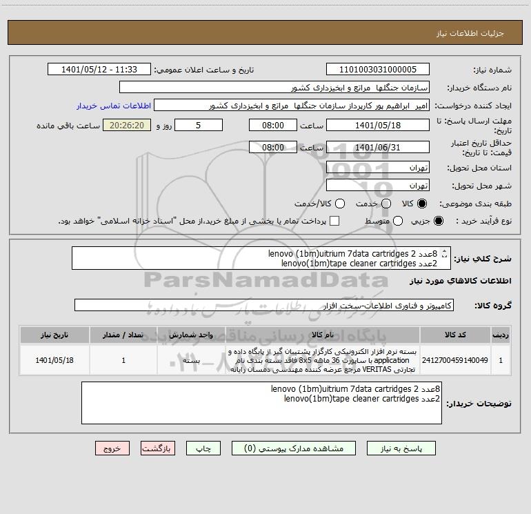Click the need number field 1101003031000005
This screenshot has height=514, width=531.
(378, 70)
